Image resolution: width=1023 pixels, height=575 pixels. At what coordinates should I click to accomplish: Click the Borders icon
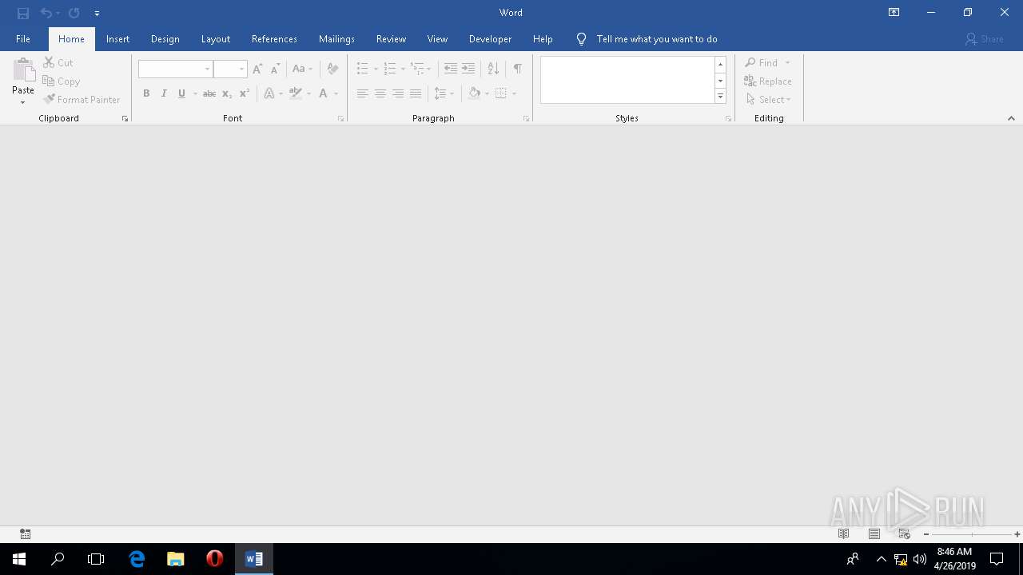pos(501,93)
